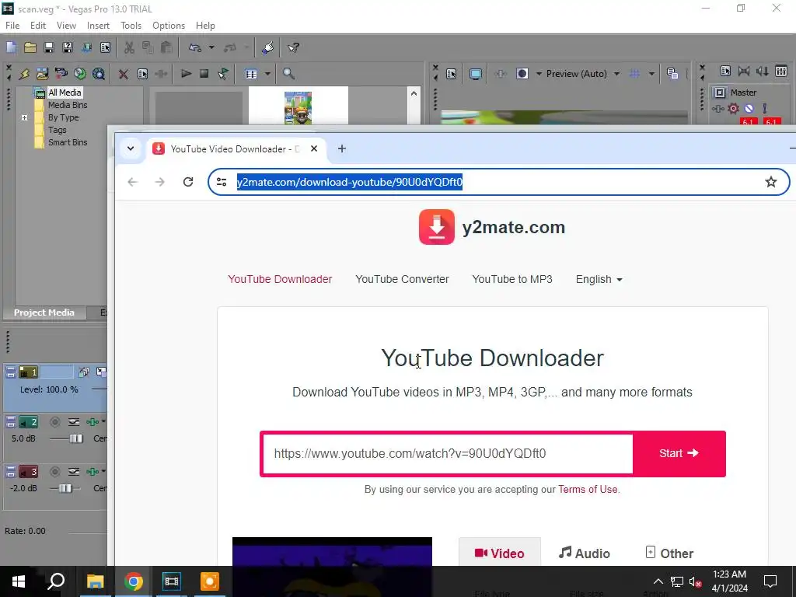796x597 pixels.
Task: Stop preview in Project Media toolbar
Action: [204, 74]
